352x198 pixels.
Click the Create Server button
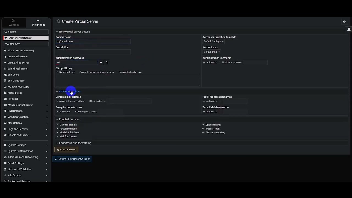click(x=66, y=150)
